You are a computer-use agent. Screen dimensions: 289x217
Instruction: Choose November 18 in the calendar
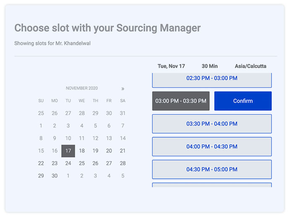coord(82,151)
